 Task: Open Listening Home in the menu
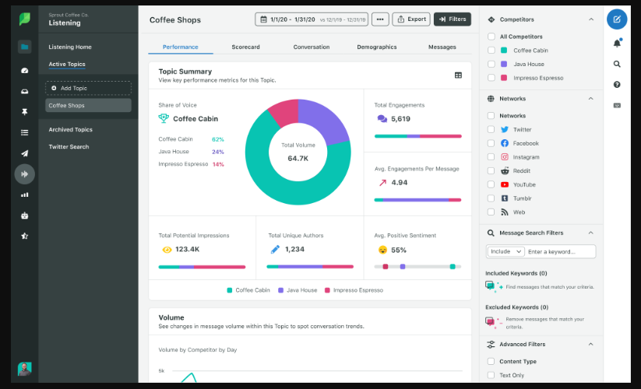pos(70,47)
